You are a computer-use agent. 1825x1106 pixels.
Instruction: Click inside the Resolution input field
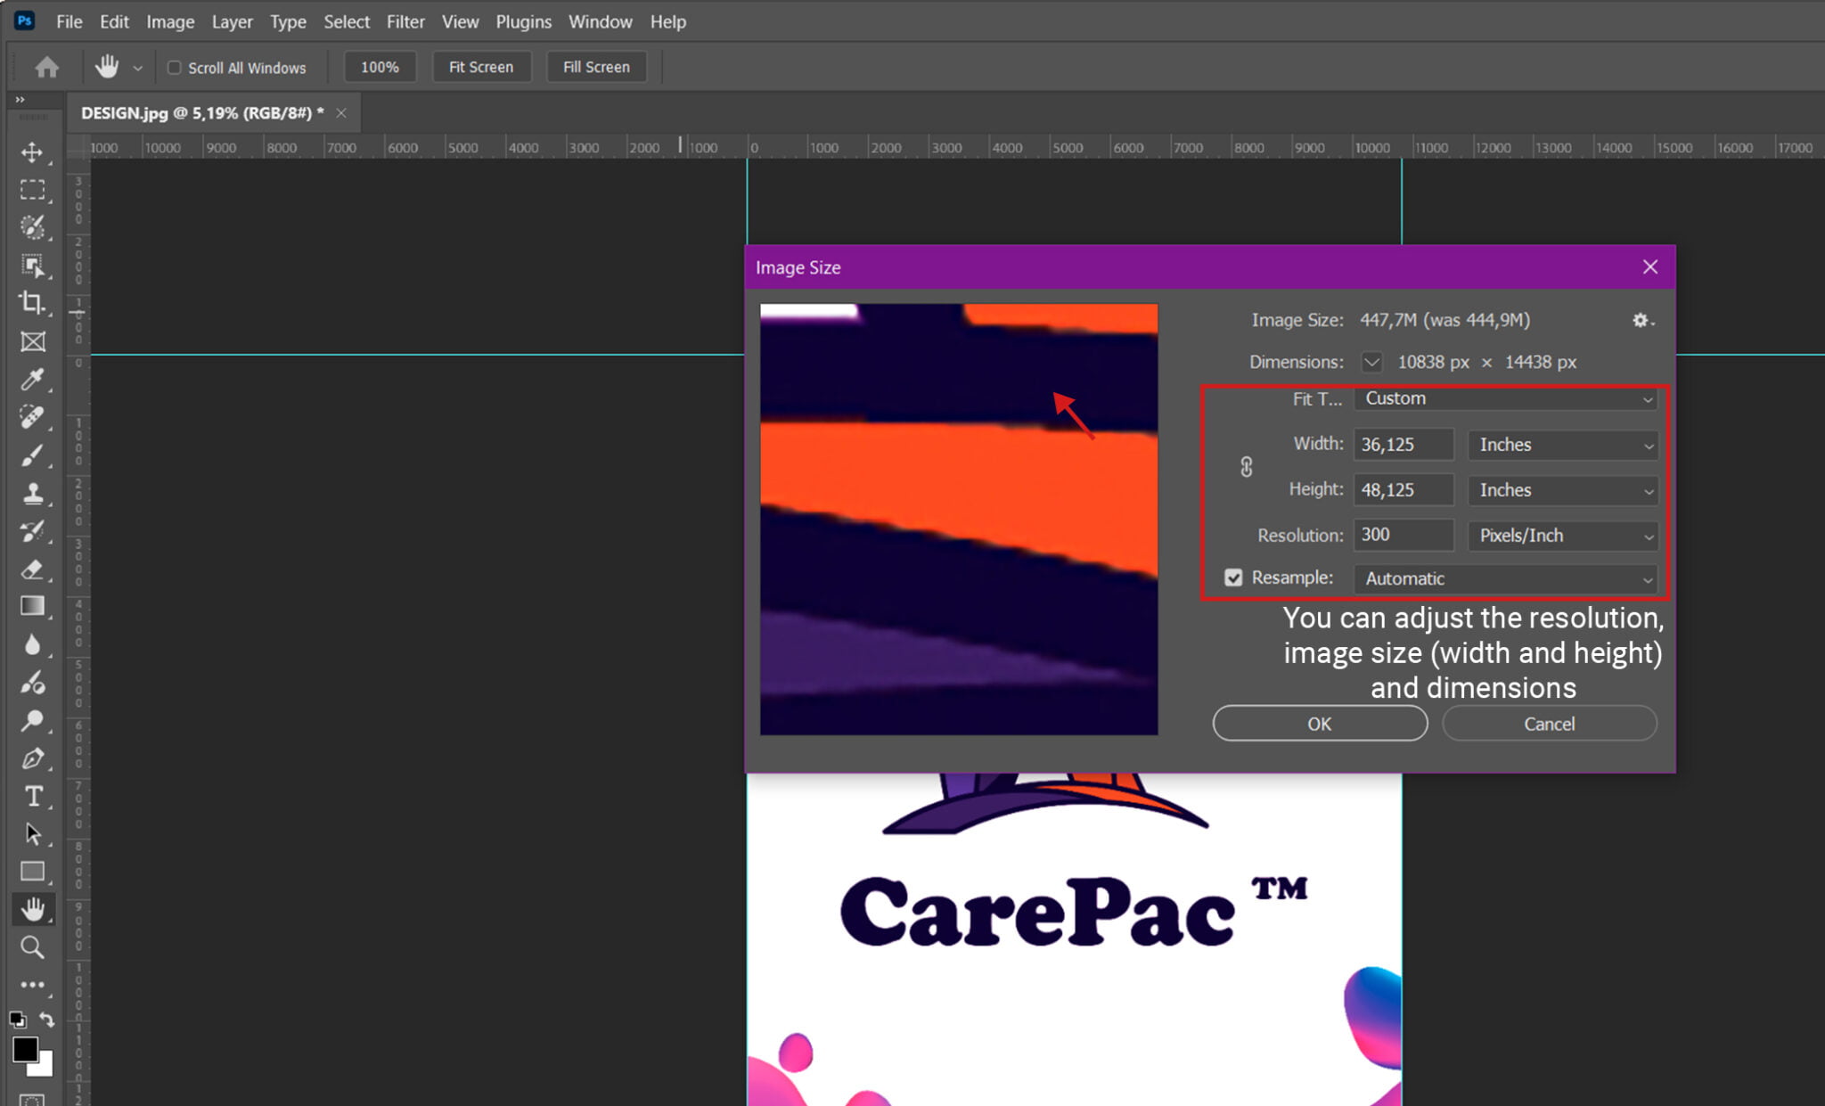(x=1404, y=535)
